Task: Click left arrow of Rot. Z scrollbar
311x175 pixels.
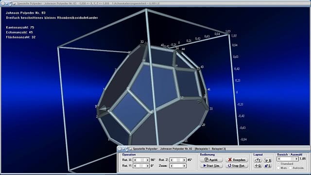Action: 172,160
